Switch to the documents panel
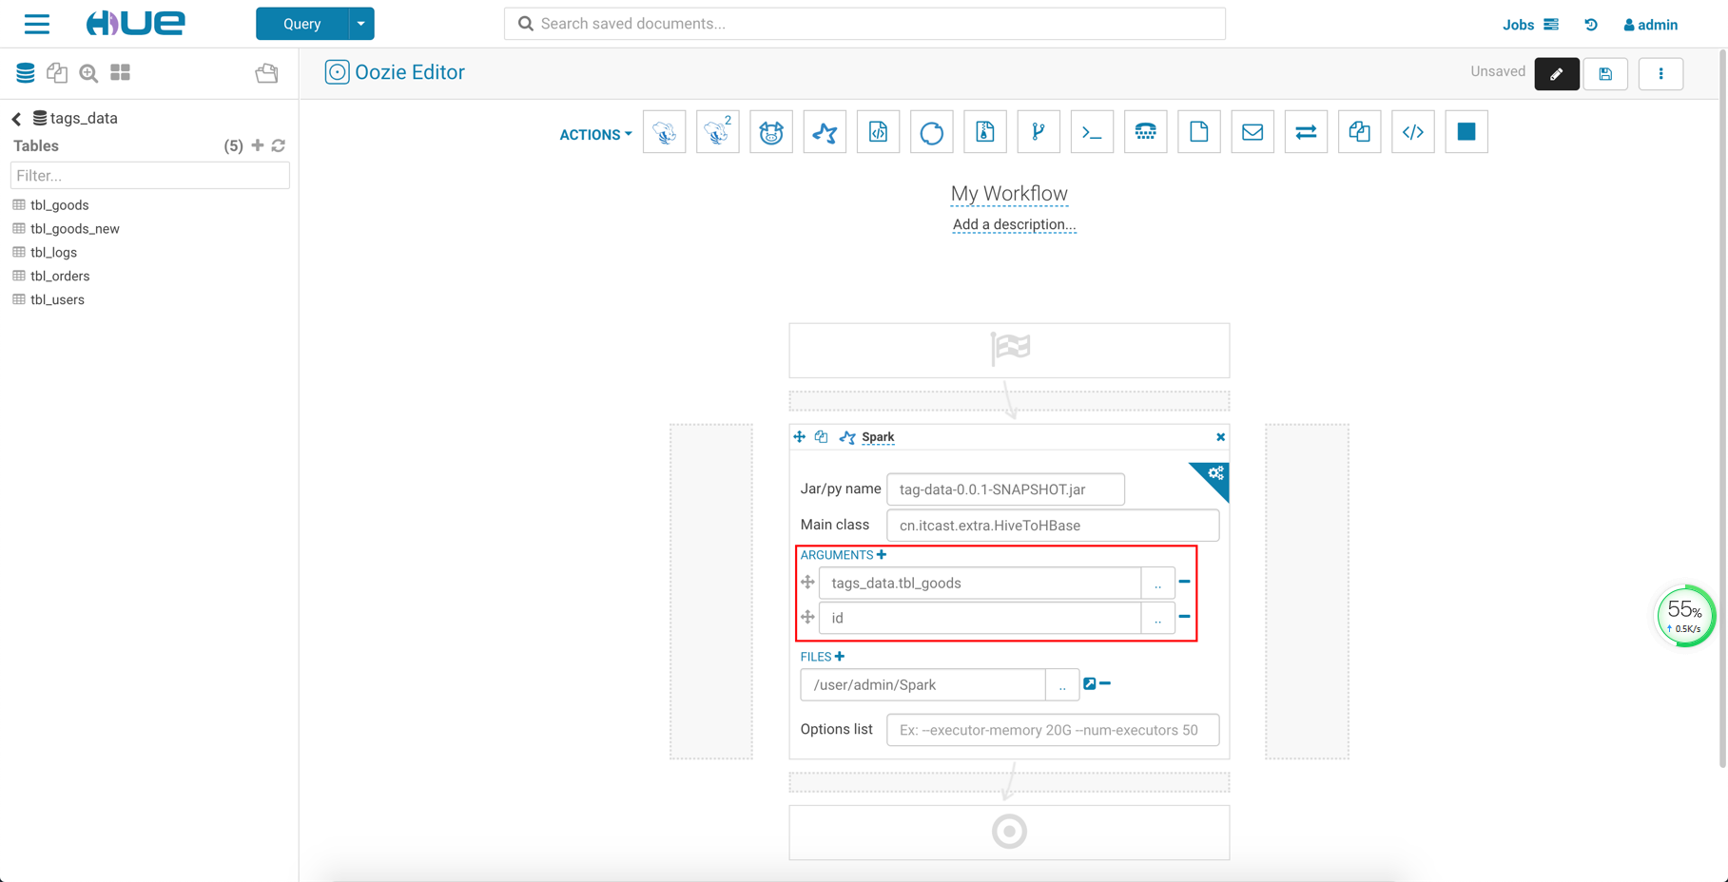This screenshot has height=882, width=1728. pyautogui.click(x=57, y=72)
